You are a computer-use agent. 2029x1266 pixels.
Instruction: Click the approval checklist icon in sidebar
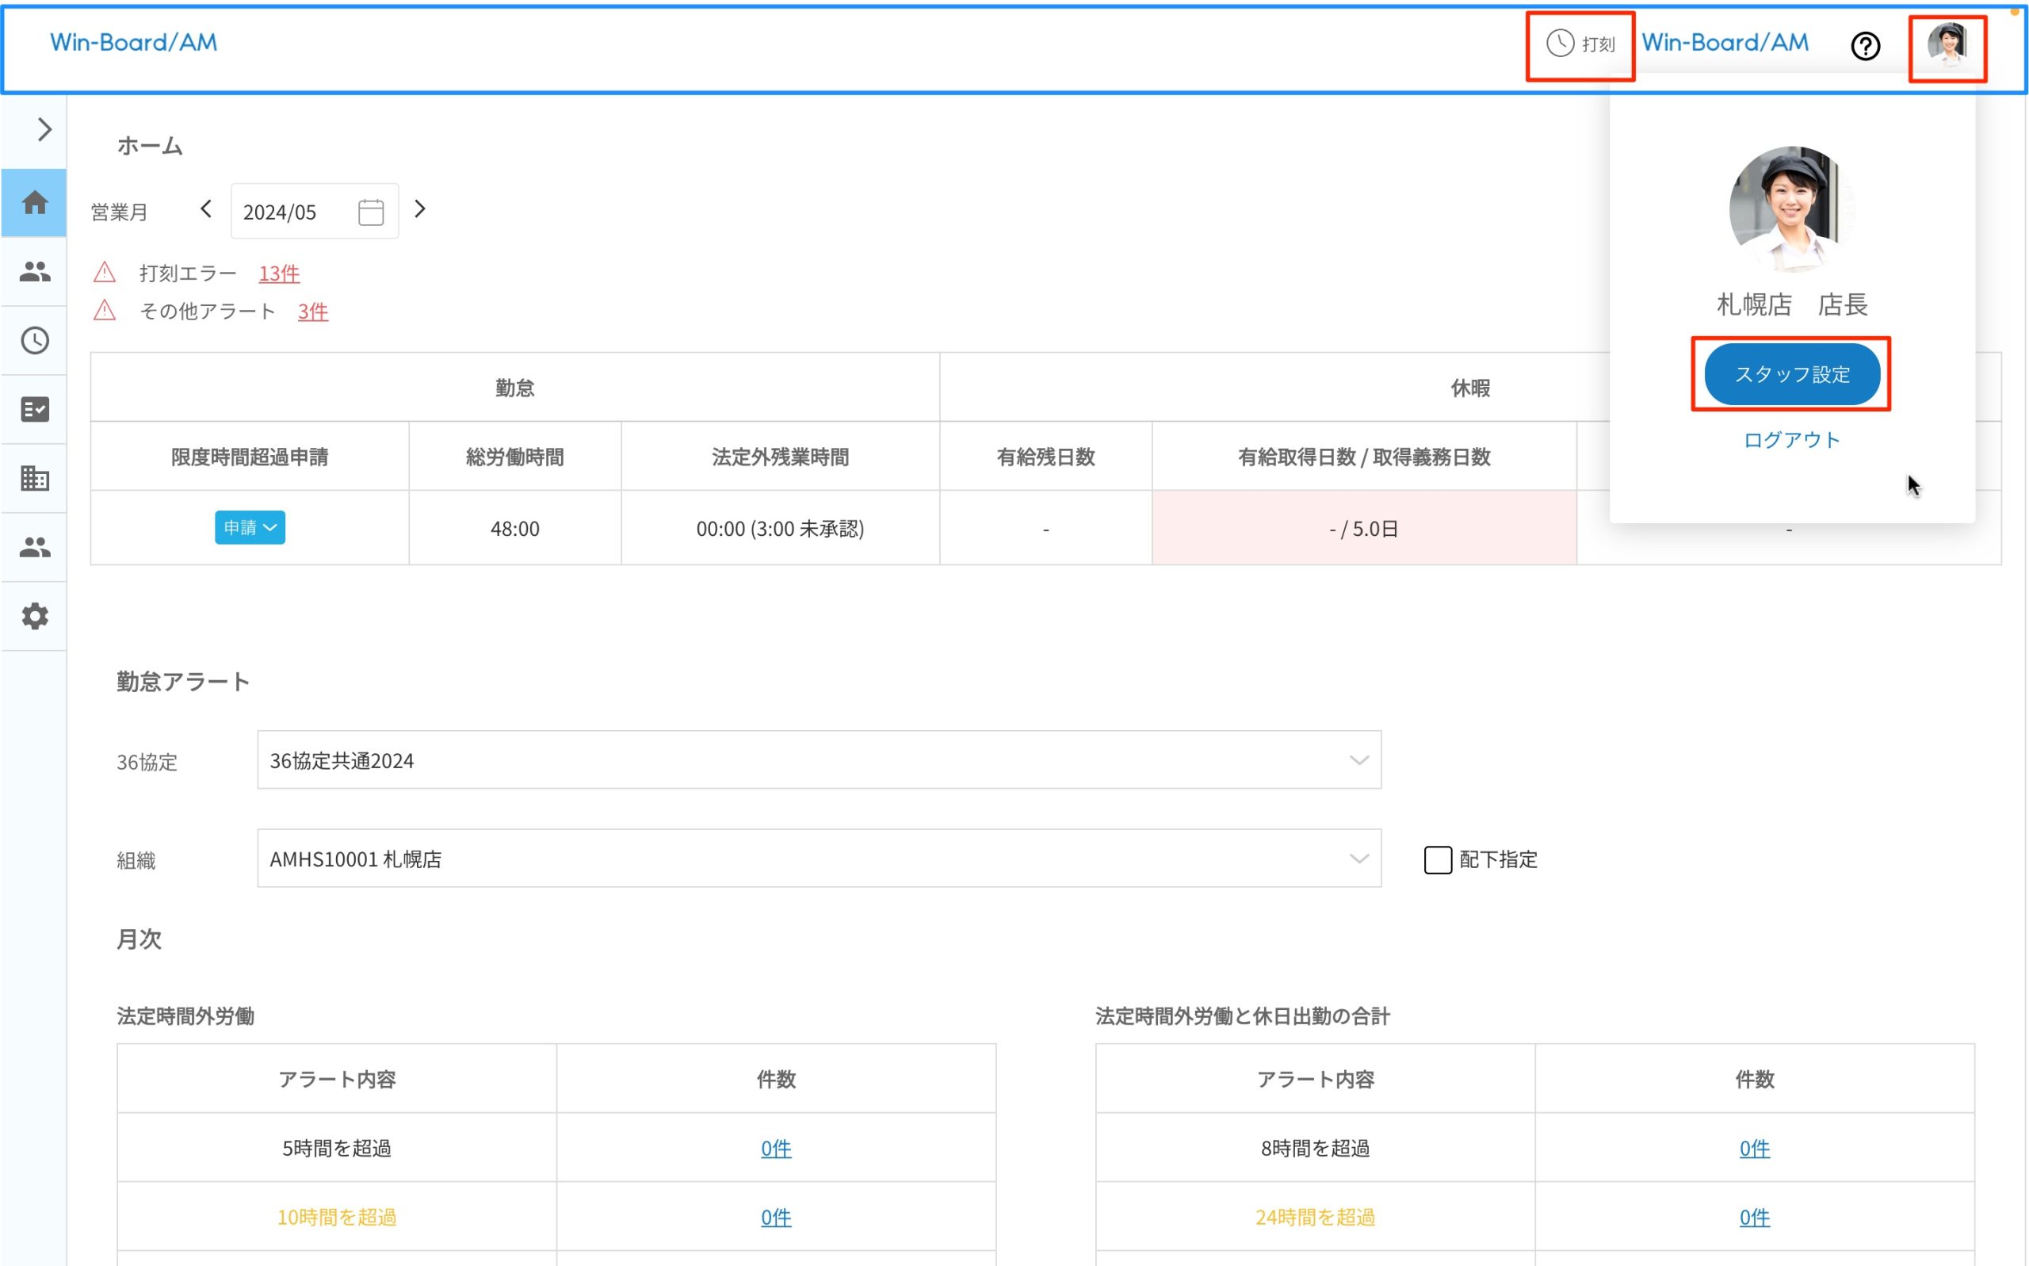[34, 409]
